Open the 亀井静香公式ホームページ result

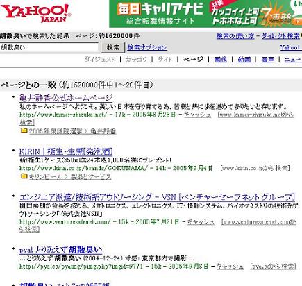[x=66, y=98]
